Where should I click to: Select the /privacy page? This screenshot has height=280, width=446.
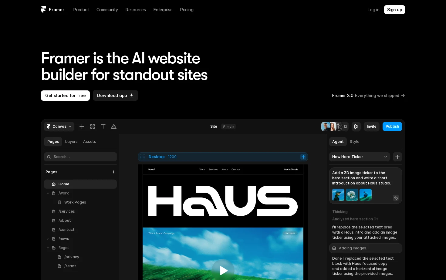click(80, 257)
